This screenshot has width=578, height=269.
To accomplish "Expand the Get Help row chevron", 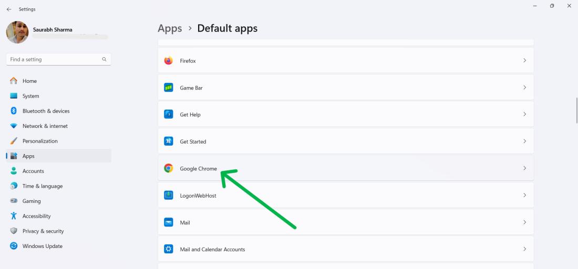I will tap(524, 114).
